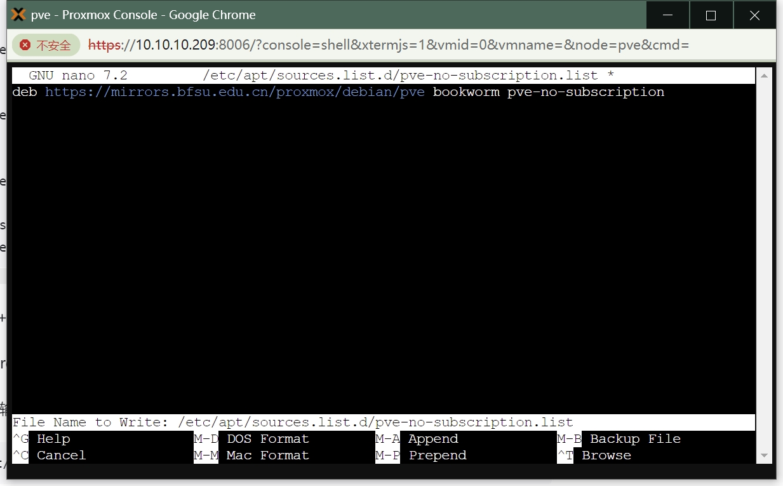783x486 pixels.
Task: Toggle M-M Mac Format option
Action: point(251,456)
